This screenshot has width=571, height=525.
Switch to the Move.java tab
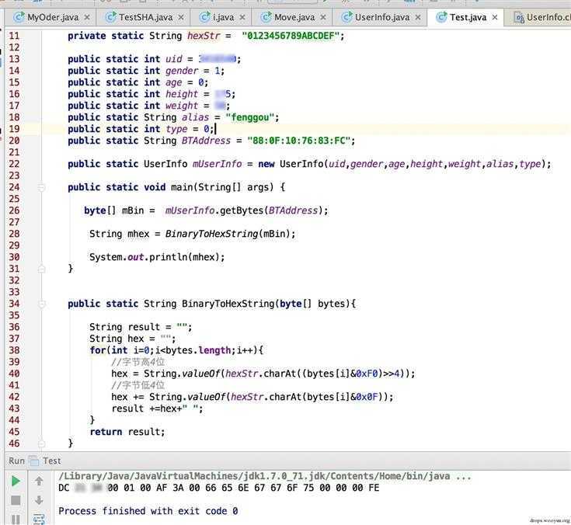click(294, 17)
